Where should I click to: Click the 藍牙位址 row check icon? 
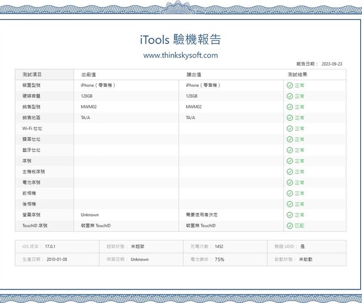(x=290, y=150)
